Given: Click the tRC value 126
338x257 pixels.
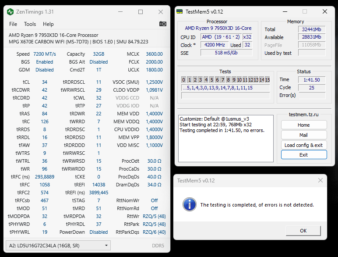Looking at the screenshot, I should point(45,121).
